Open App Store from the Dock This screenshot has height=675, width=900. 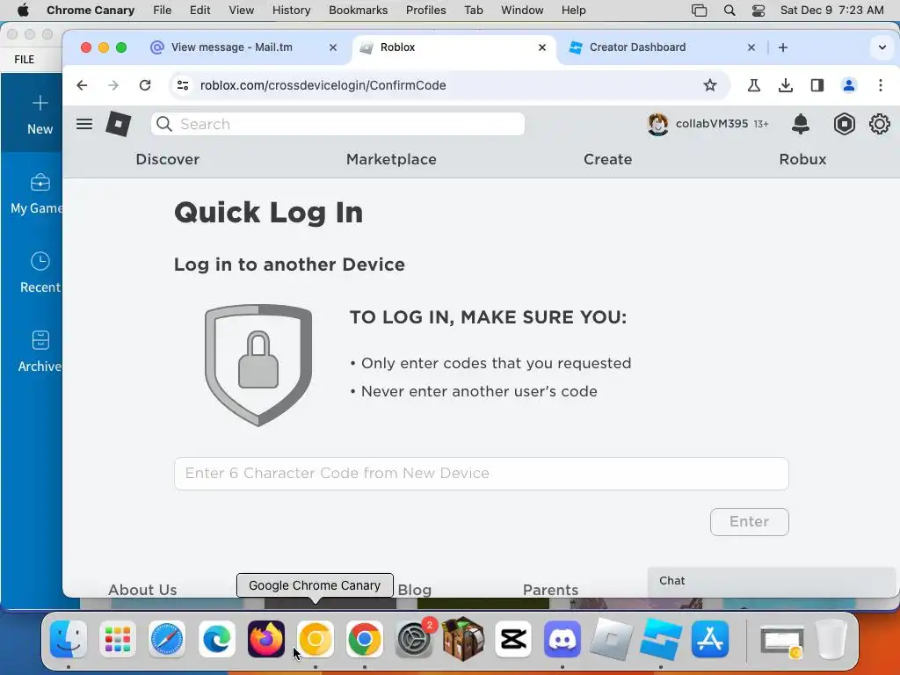(710, 639)
